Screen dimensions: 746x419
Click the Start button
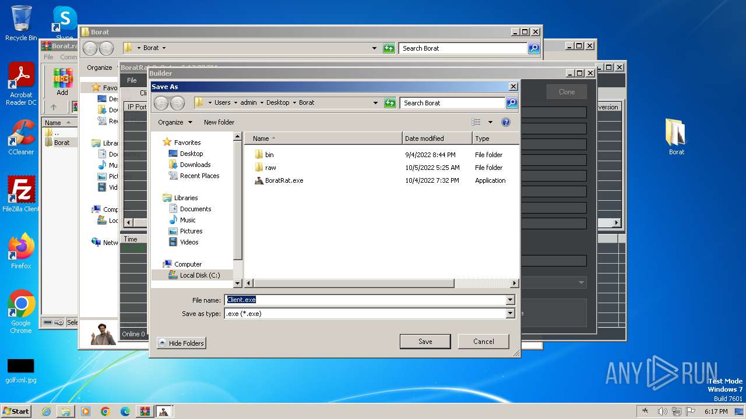point(16,411)
